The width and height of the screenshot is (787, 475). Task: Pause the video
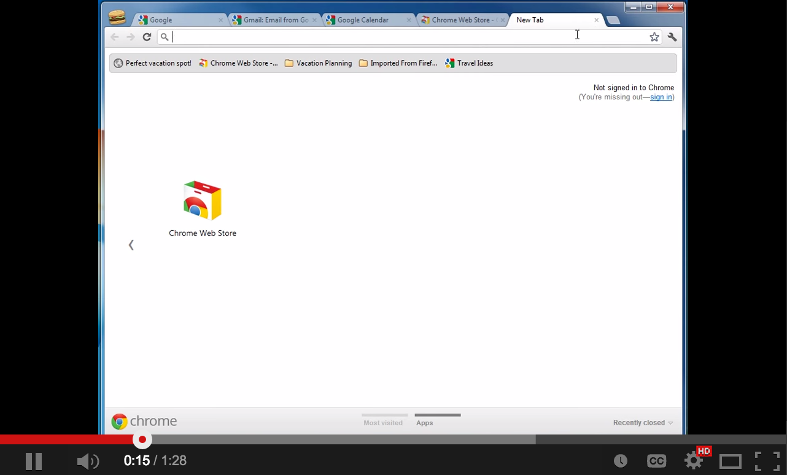pyautogui.click(x=34, y=461)
